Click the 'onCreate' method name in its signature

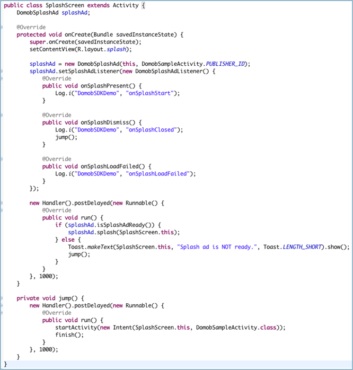coord(77,34)
